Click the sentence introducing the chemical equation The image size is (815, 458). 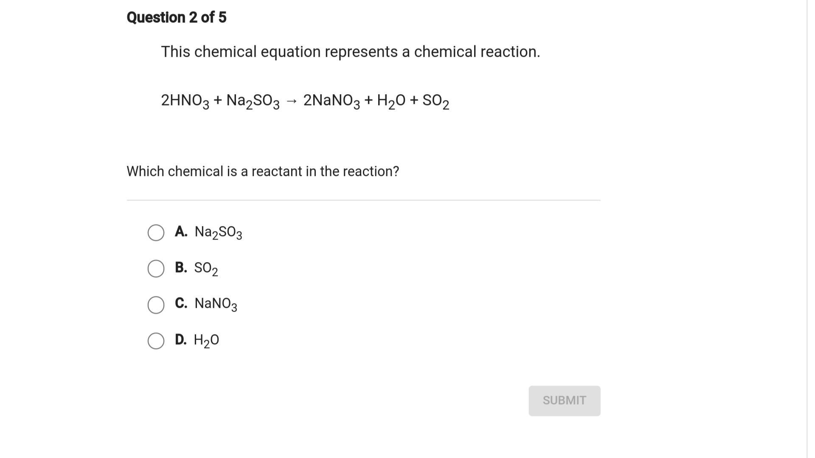(350, 52)
